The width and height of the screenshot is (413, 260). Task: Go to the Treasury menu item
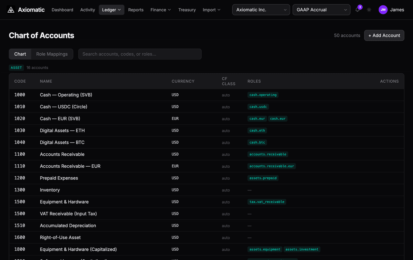click(187, 10)
